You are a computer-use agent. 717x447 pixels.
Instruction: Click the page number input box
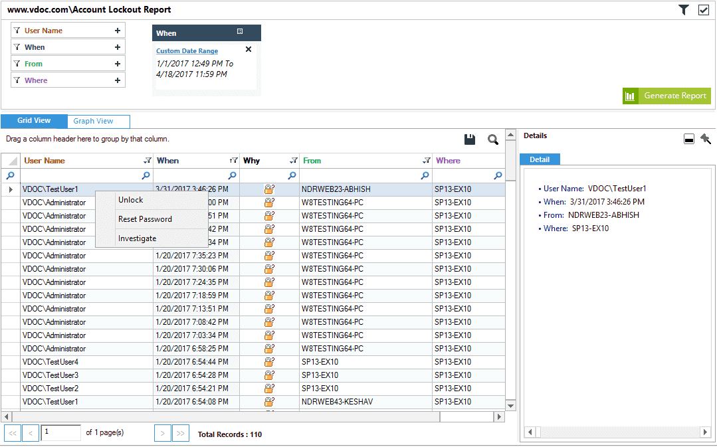pyautogui.click(x=61, y=432)
